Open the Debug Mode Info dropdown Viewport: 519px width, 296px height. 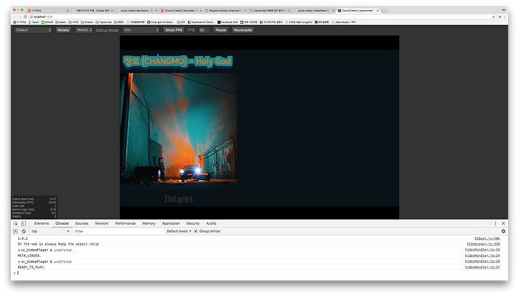click(141, 30)
